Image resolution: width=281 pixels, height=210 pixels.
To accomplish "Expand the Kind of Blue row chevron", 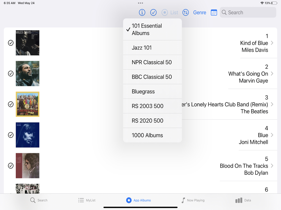I will point(272,43).
